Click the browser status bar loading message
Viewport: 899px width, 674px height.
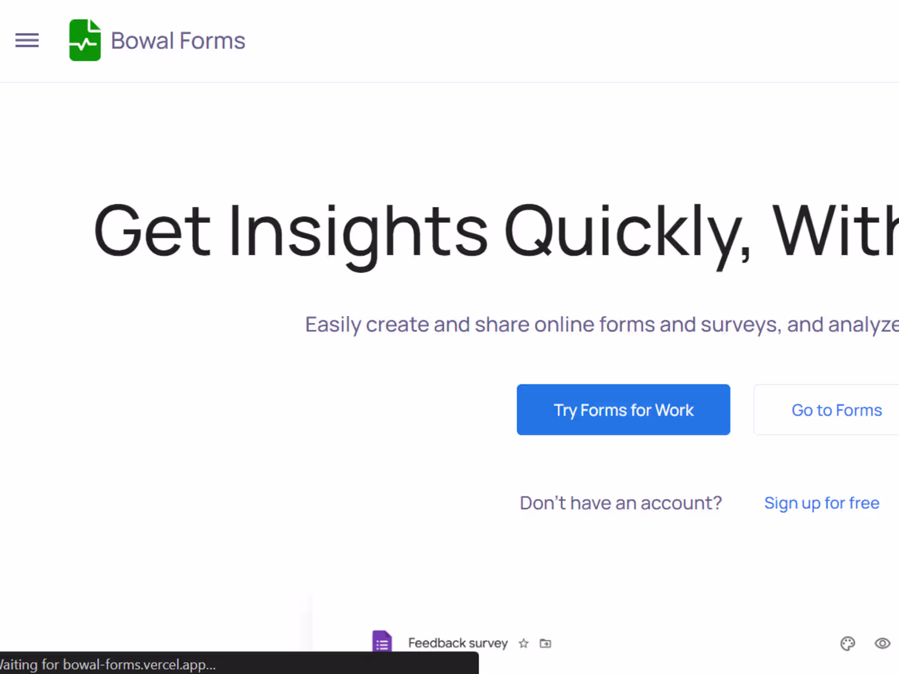point(108,664)
